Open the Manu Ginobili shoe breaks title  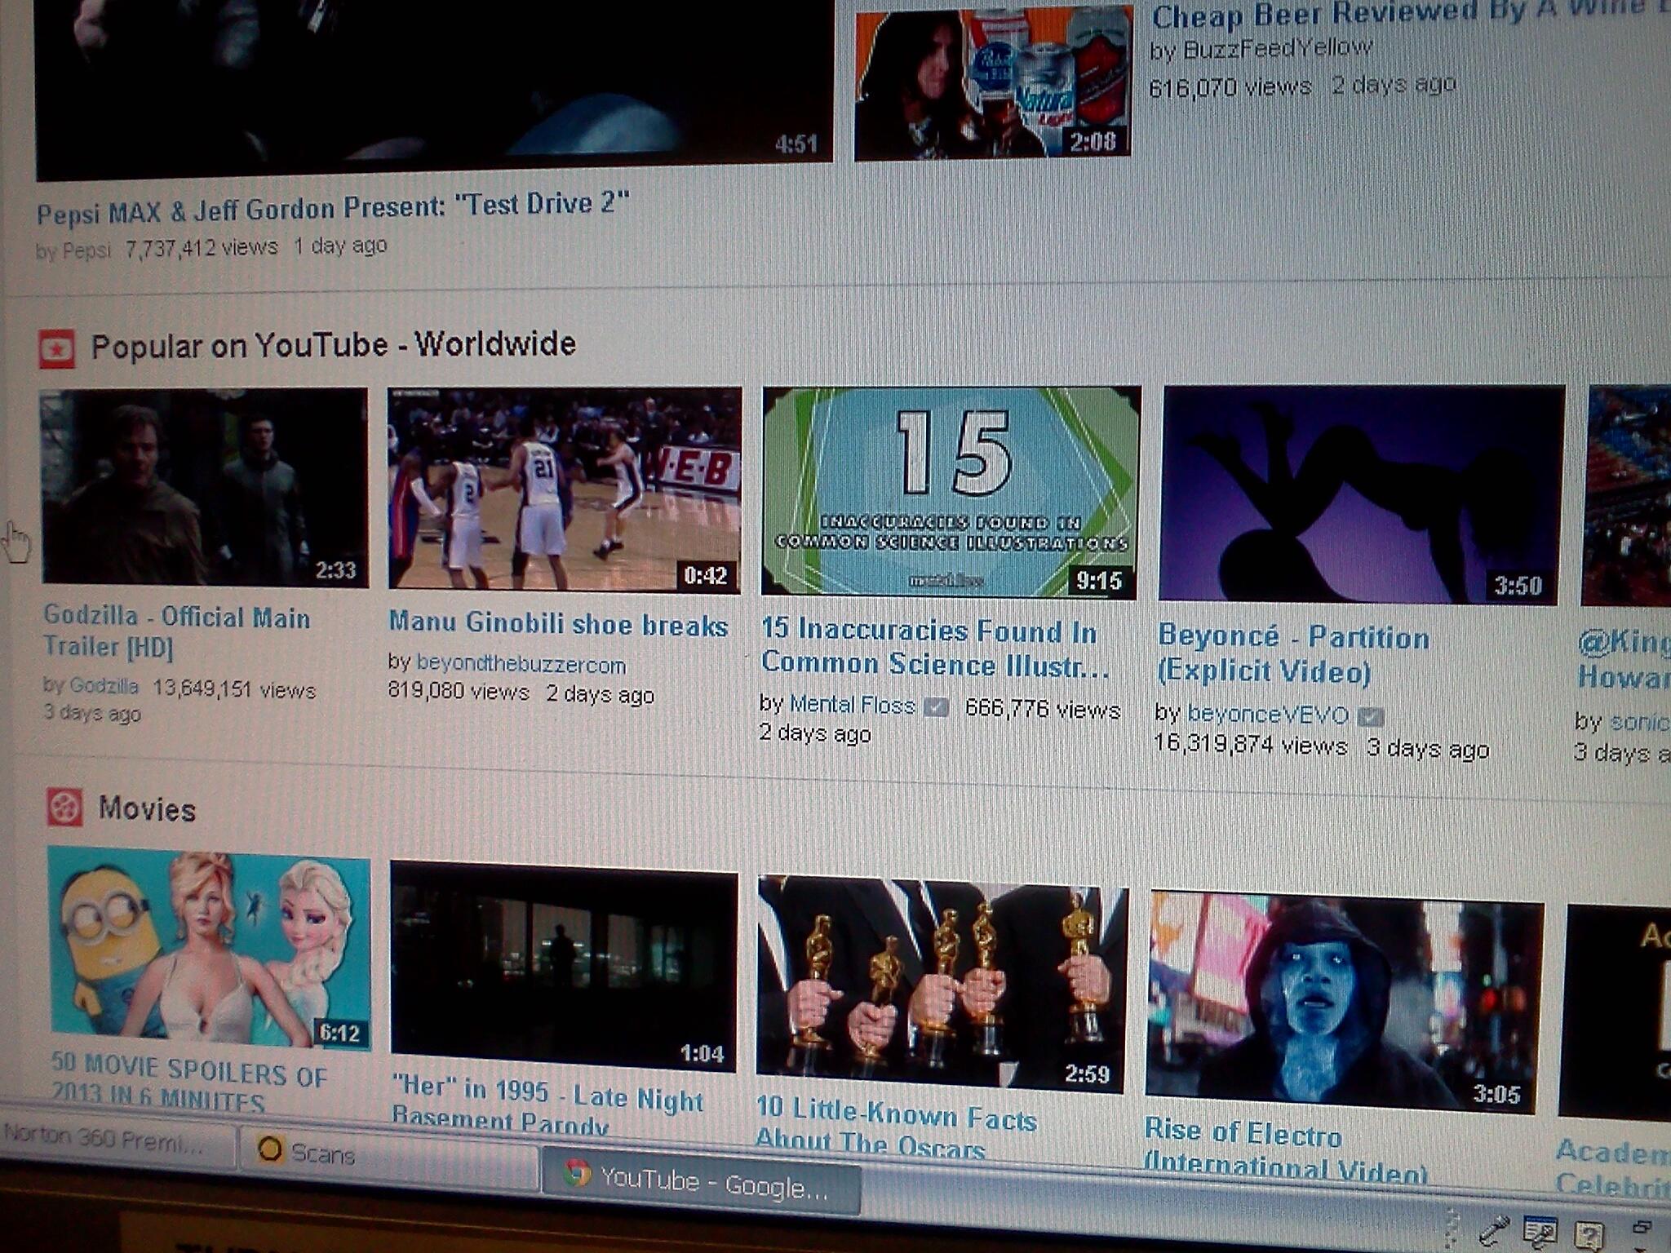point(558,624)
